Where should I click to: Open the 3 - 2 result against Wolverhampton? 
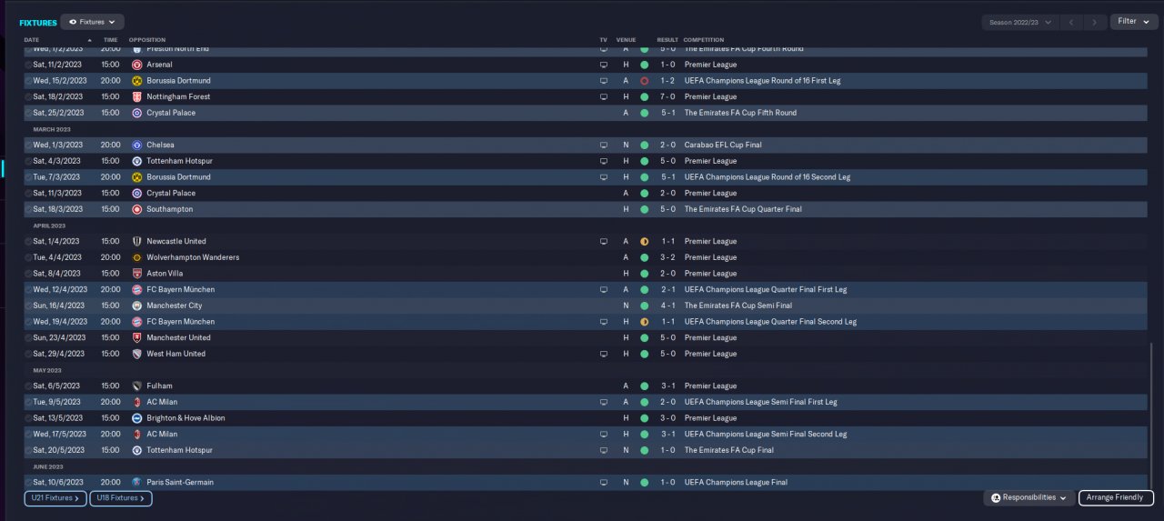point(667,258)
